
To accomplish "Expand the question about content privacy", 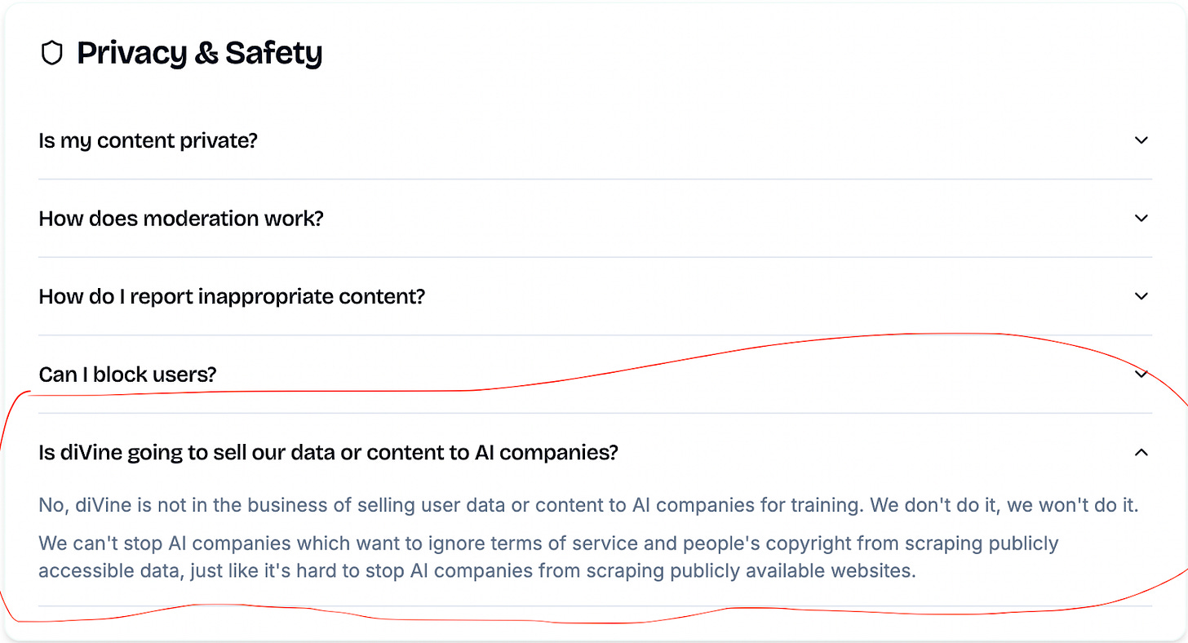I will tap(148, 140).
